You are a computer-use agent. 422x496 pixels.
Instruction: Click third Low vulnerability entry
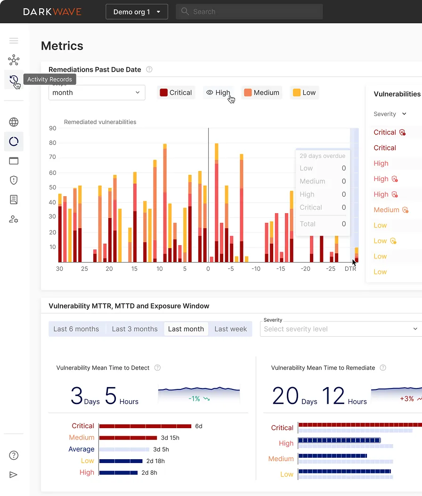[380, 256]
